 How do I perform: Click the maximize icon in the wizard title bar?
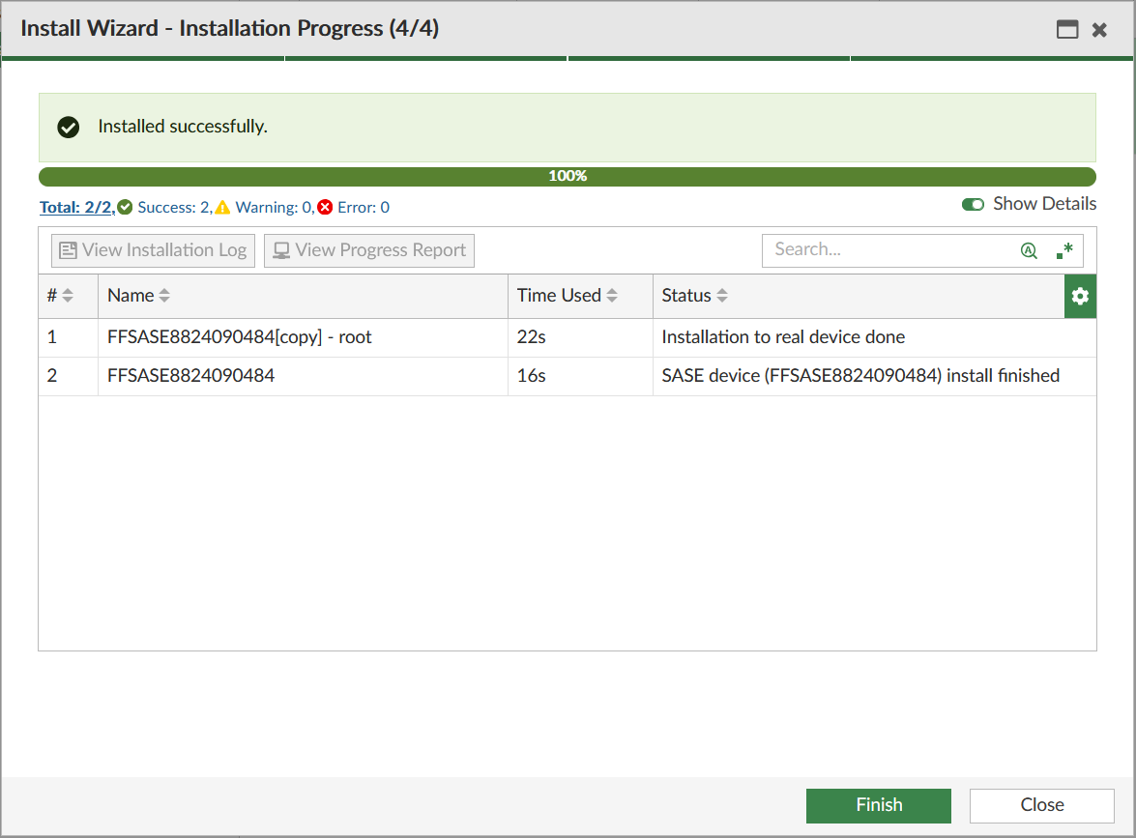(1067, 30)
